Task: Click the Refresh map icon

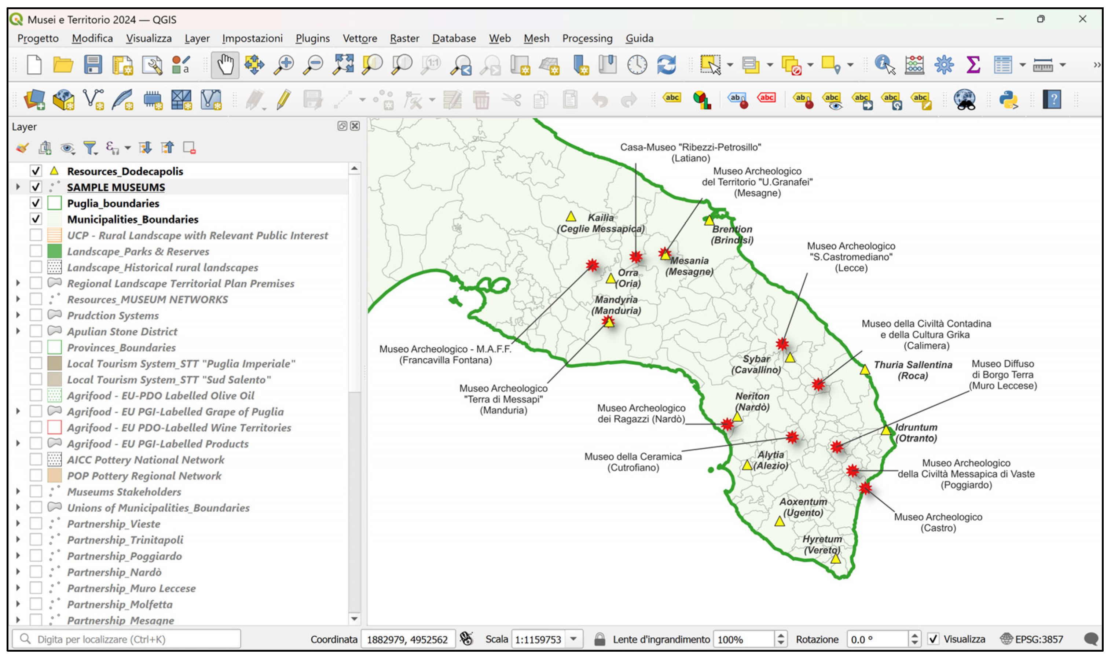Action: coord(666,65)
